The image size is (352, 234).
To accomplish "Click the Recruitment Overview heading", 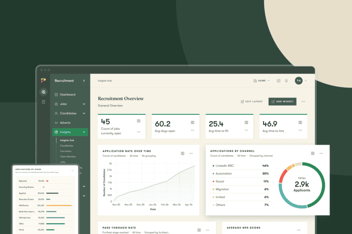I will [121, 99].
